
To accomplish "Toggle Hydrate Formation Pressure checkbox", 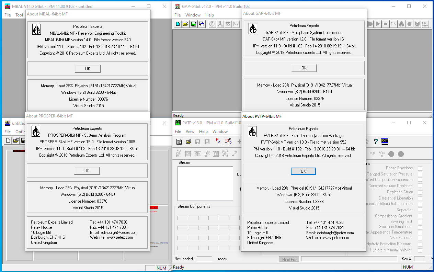I will tap(420, 244).
